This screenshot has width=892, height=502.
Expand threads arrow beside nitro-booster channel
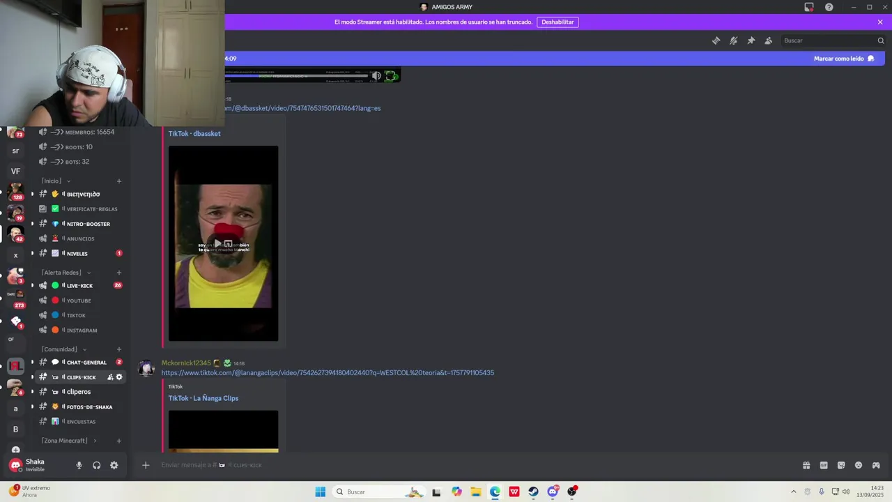pos(32,224)
